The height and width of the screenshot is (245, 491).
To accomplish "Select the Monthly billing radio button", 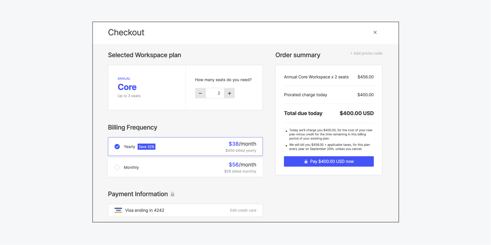I will (x=117, y=167).
